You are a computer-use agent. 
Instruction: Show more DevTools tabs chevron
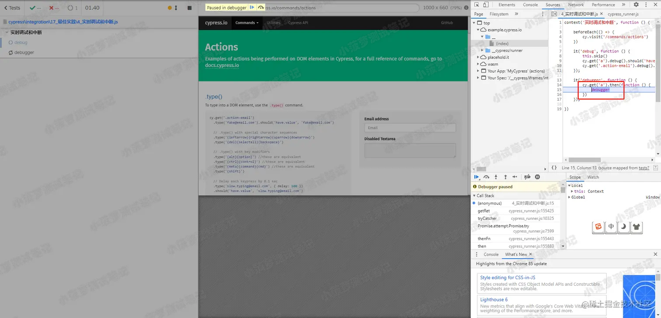pyautogui.click(x=623, y=5)
